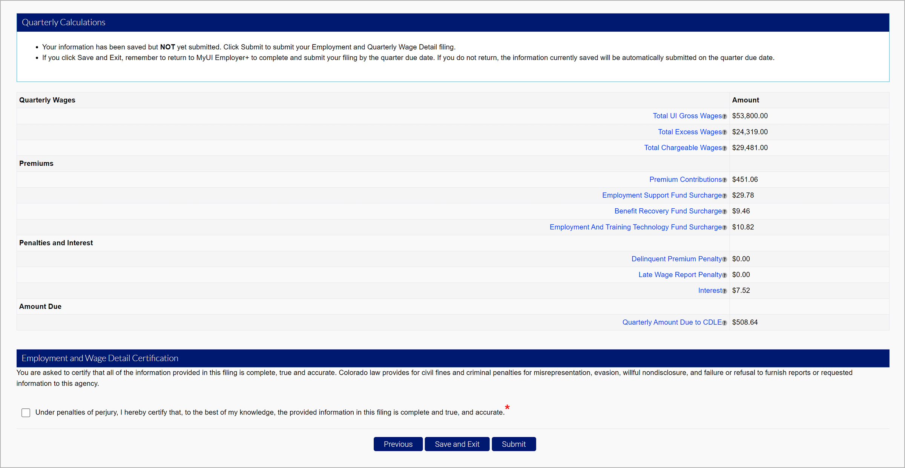Click the Save and Exit button
Image resolution: width=905 pixels, height=468 pixels.
(457, 444)
